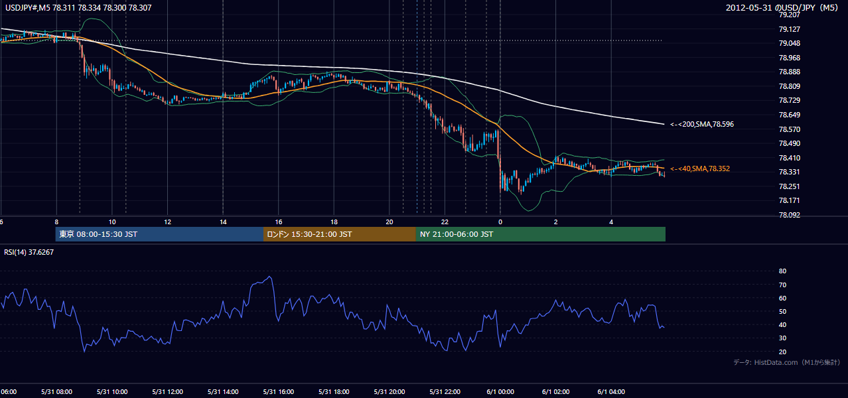Click the HistData.com data source credit
Image resolution: width=848 pixels, height=398 pixels.
(x=787, y=362)
